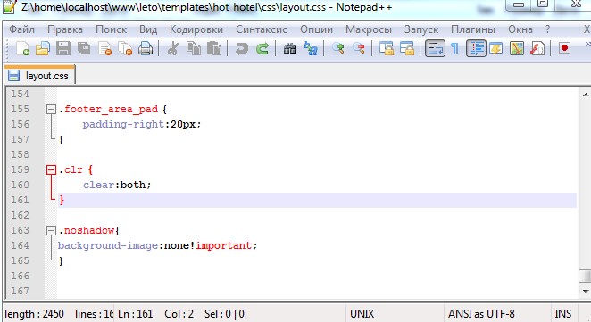This screenshot has height=322, width=591.
Task: Print the document
Action: pos(146,48)
